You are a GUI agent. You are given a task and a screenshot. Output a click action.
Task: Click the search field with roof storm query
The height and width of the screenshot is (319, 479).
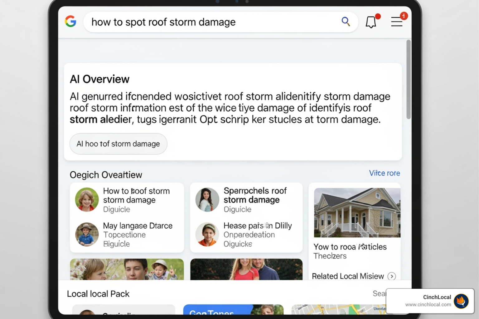pyautogui.click(x=212, y=22)
